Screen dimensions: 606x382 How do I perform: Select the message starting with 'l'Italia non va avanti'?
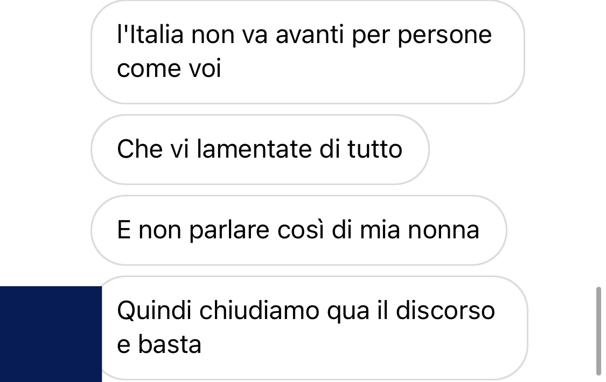click(x=308, y=52)
